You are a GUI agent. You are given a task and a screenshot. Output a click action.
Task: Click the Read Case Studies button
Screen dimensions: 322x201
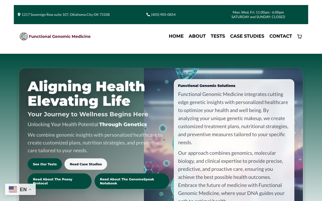(x=86, y=164)
